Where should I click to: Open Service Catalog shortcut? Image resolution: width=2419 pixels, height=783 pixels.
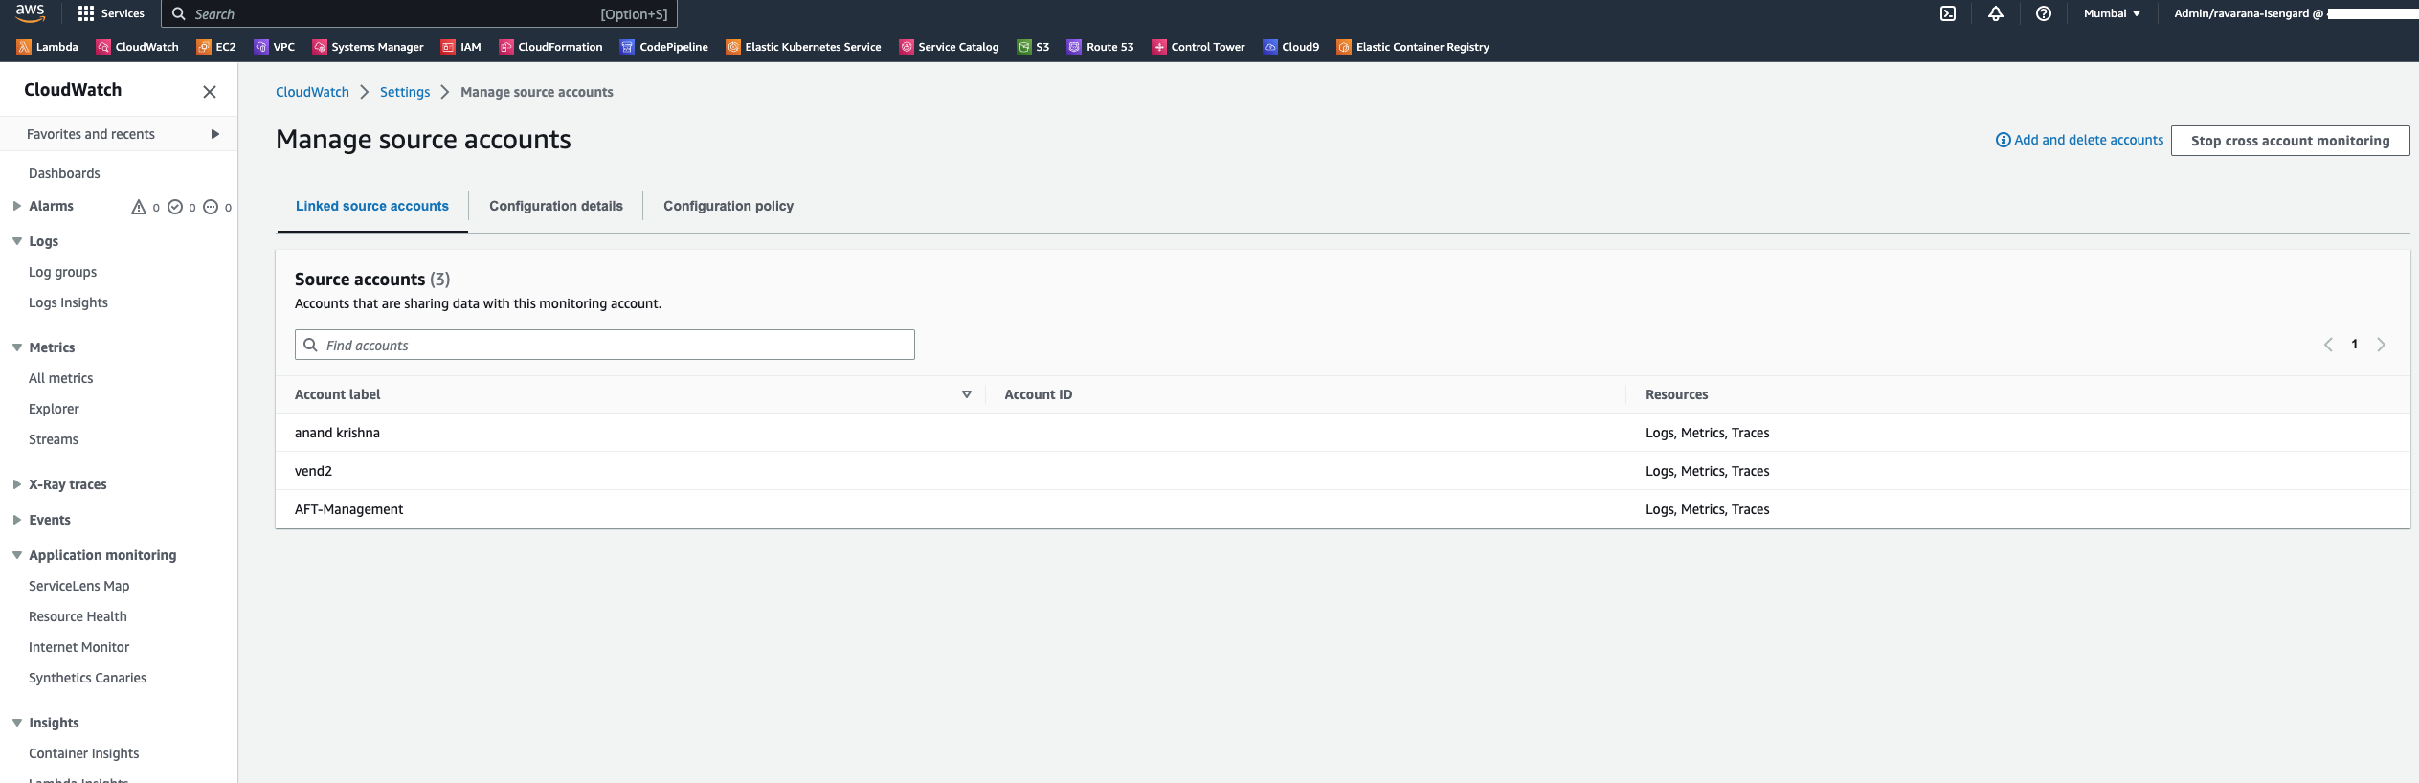[x=950, y=47]
